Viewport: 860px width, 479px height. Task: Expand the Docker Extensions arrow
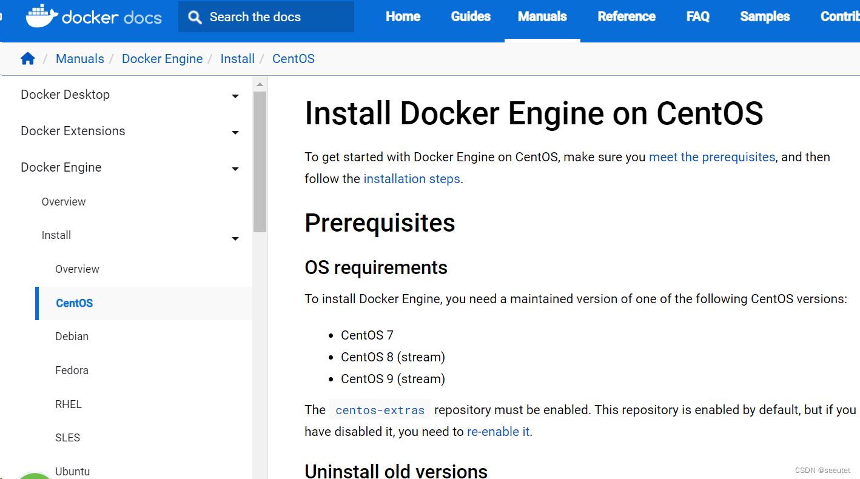coord(235,132)
